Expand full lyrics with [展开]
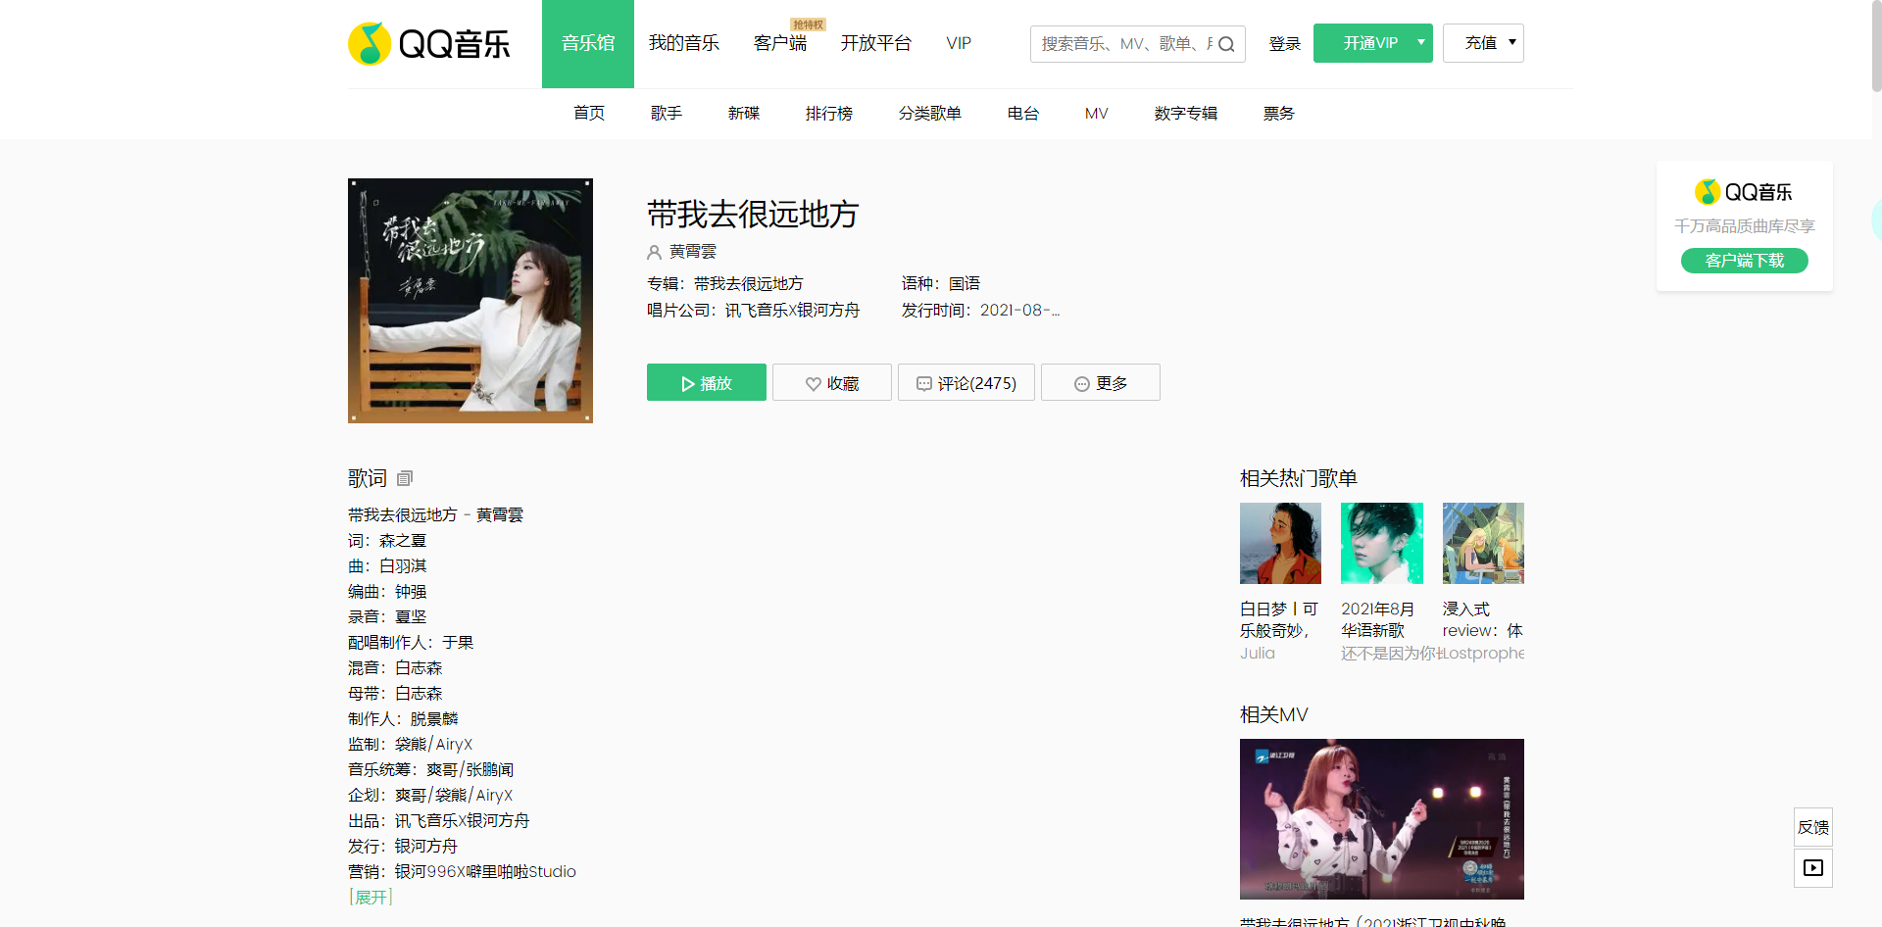 (x=371, y=897)
